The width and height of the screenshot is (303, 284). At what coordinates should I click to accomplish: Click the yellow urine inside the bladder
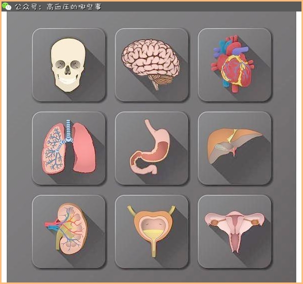151,234
